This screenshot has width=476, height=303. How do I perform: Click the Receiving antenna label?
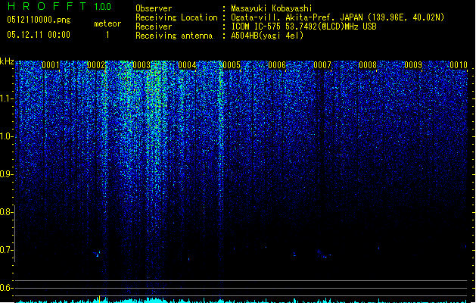pos(174,36)
